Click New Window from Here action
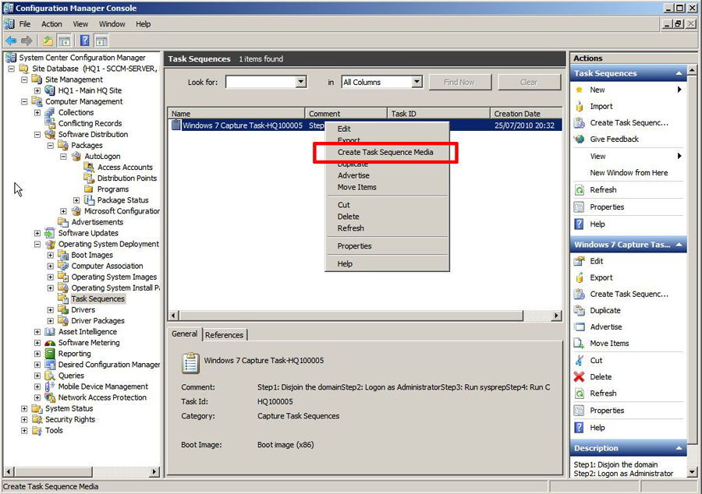The image size is (702, 494). coord(629,172)
